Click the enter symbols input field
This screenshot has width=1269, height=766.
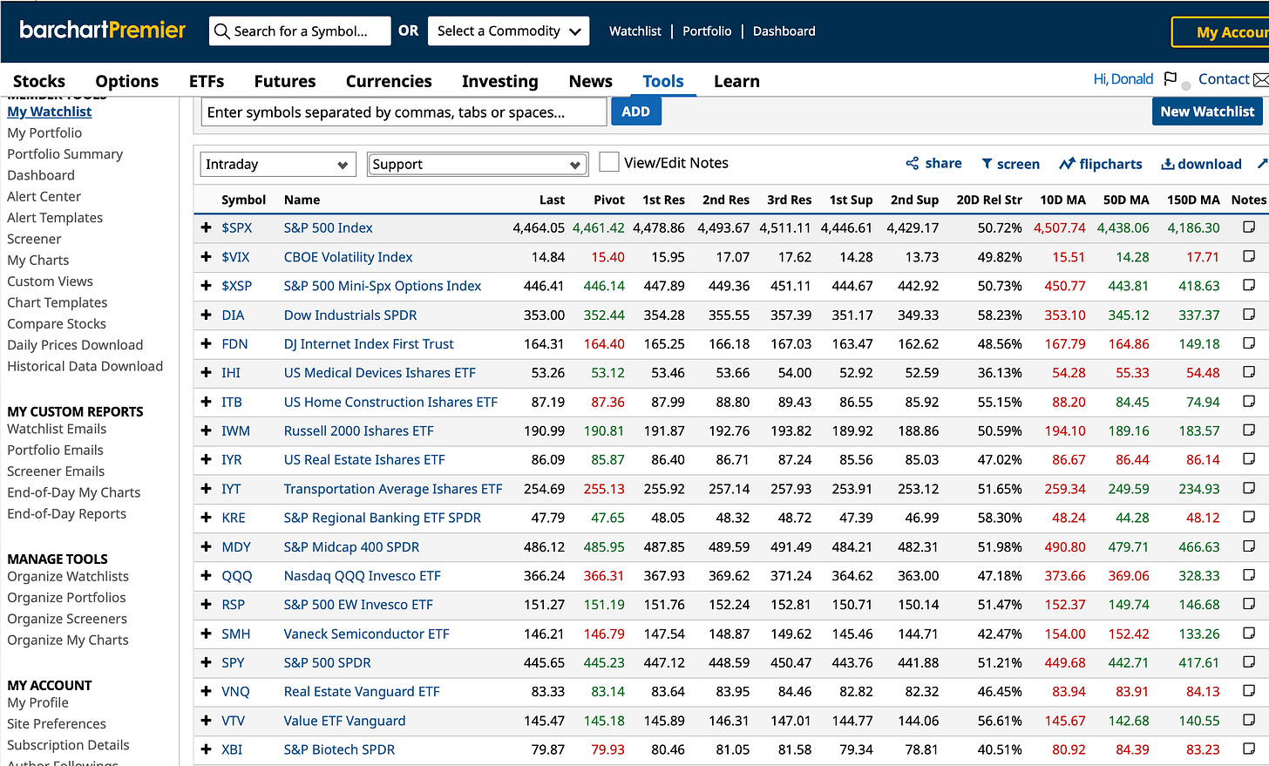pyautogui.click(x=404, y=112)
